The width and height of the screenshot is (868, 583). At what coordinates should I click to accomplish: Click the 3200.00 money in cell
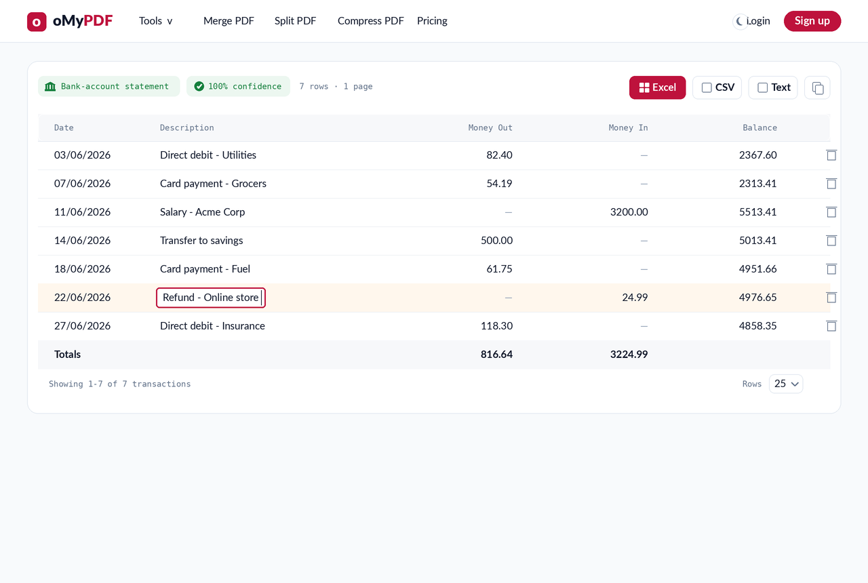(629, 212)
